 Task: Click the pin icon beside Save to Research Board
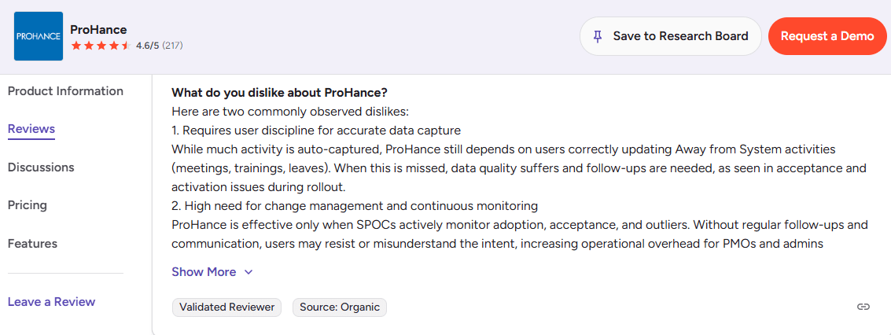pos(598,36)
